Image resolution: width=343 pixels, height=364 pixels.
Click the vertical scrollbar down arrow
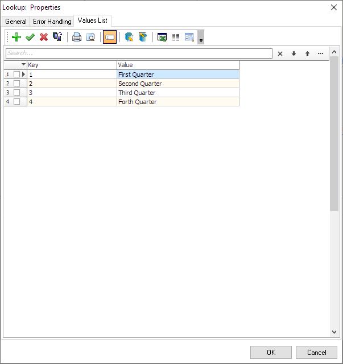coord(334,332)
